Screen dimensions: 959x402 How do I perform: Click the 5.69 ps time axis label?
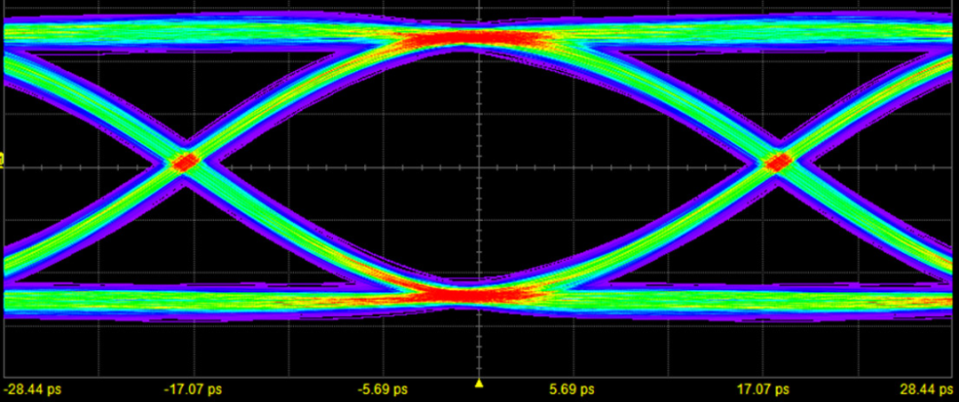572,390
